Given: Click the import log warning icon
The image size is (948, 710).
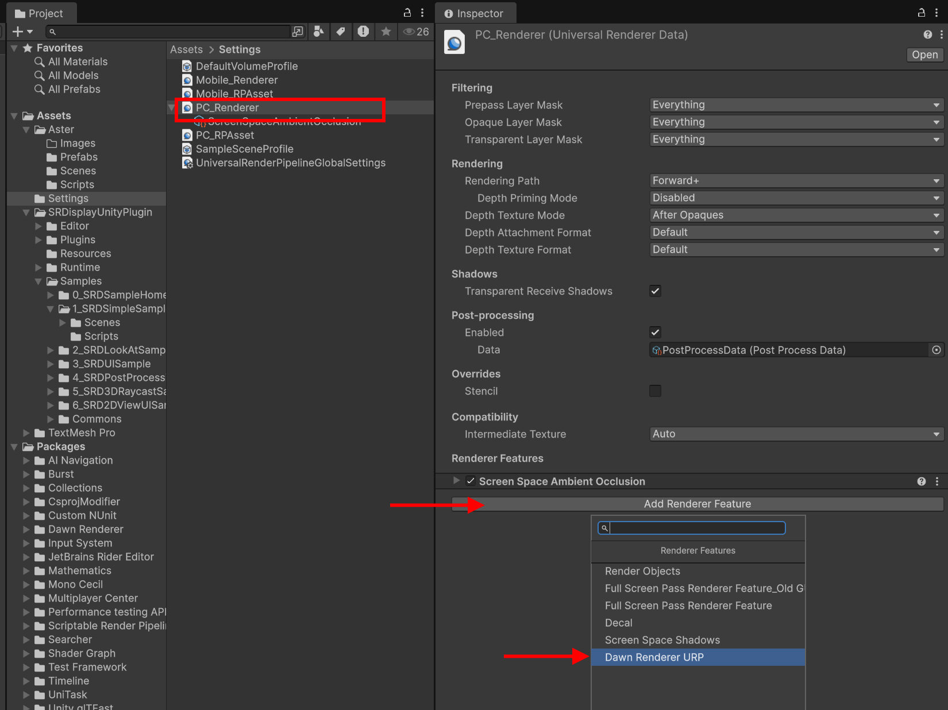Looking at the screenshot, I should [x=363, y=32].
